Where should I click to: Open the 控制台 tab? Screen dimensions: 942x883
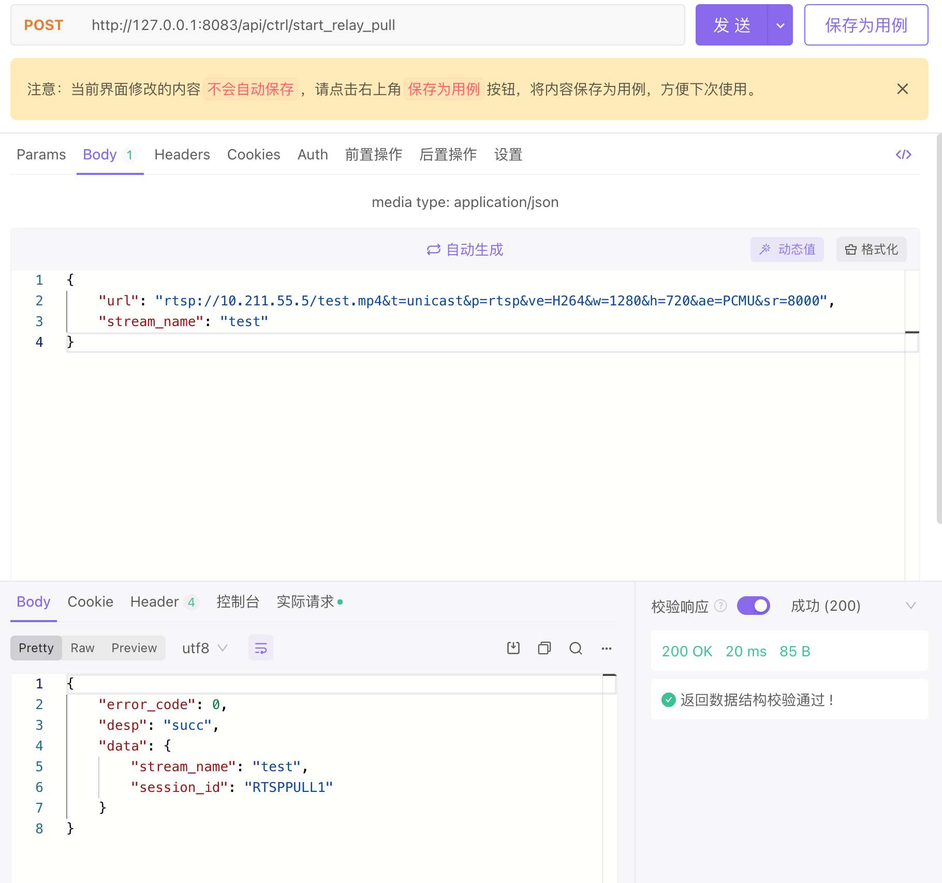pos(238,601)
